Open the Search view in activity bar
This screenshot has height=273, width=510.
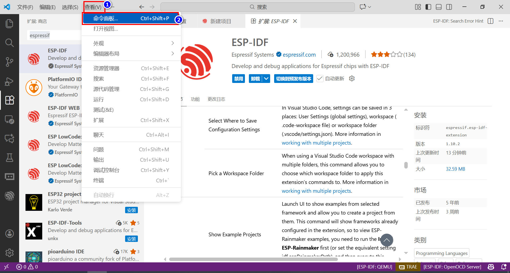pos(10,43)
